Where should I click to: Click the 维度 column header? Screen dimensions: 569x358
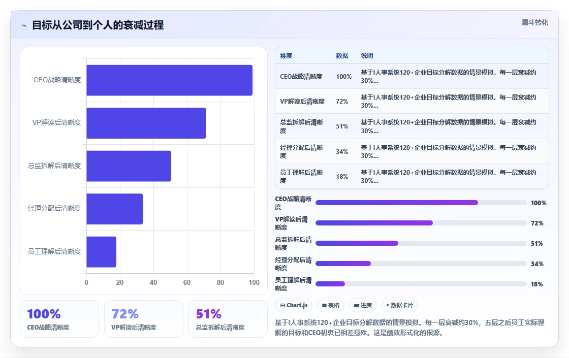pyautogui.click(x=286, y=56)
